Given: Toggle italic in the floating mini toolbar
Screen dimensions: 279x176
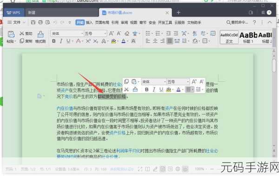Looking at the screenshot, I should click(x=154, y=90).
